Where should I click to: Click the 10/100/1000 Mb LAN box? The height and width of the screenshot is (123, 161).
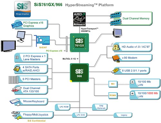click(x=145, y=95)
